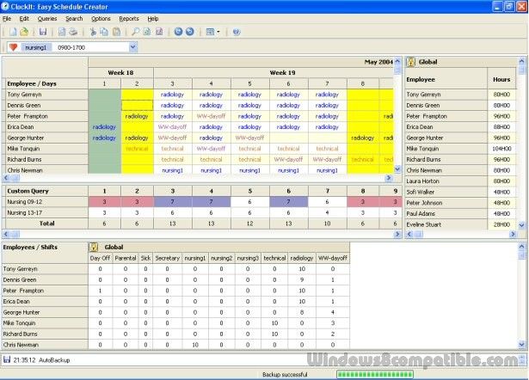This screenshot has height=380, width=529.
Task: Open the Reports menu
Action: 129,19
